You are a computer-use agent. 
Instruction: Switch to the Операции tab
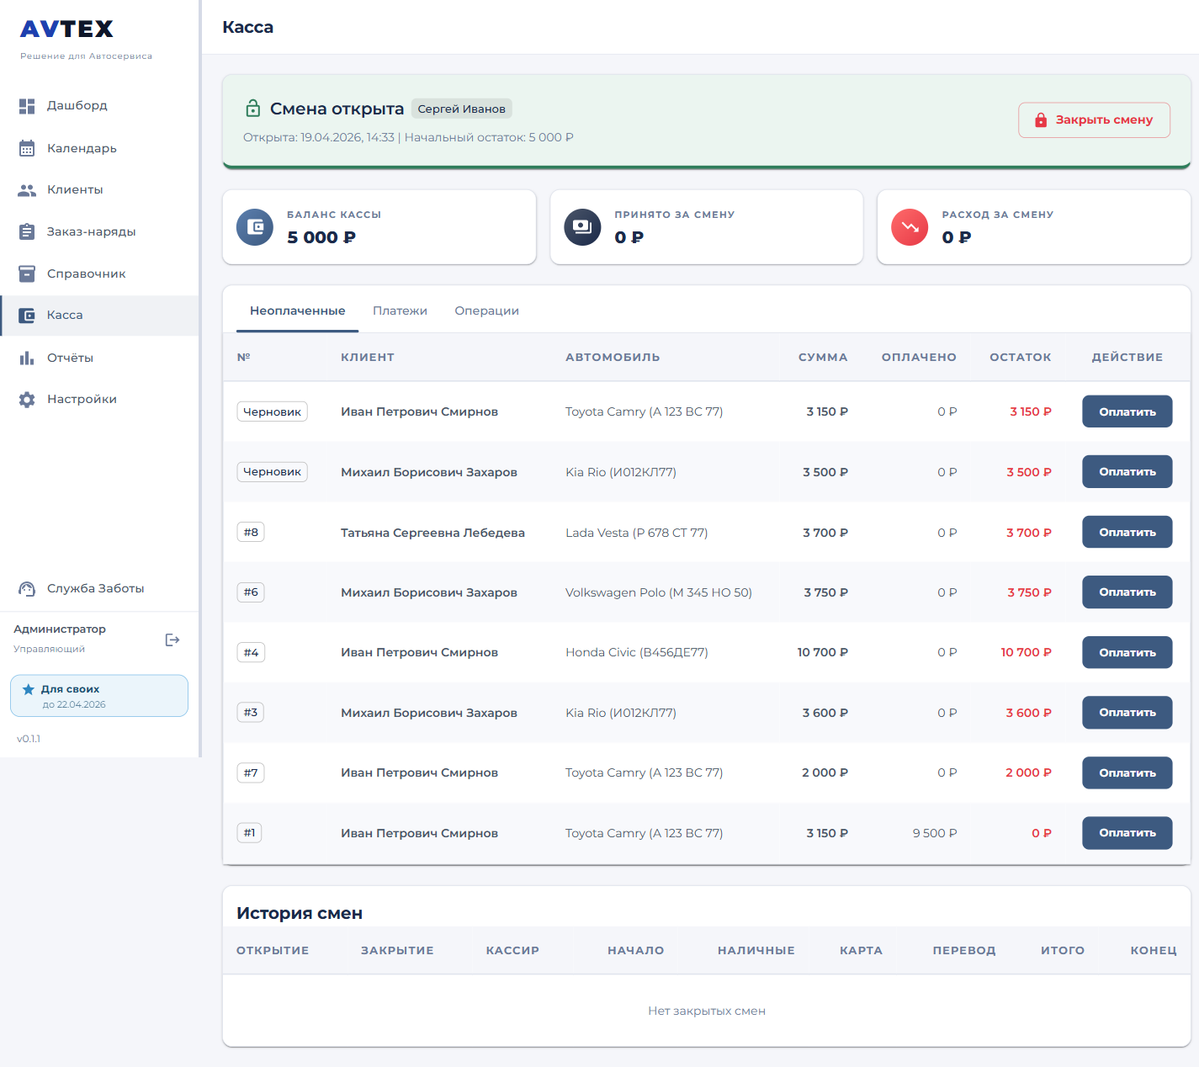click(x=486, y=311)
